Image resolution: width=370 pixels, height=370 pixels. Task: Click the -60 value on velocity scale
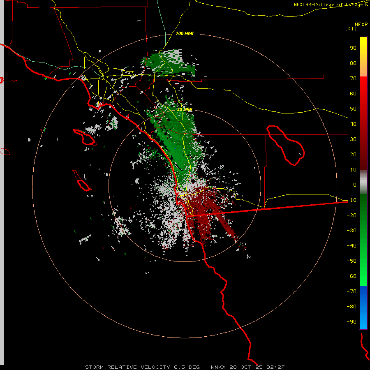(351, 276)
